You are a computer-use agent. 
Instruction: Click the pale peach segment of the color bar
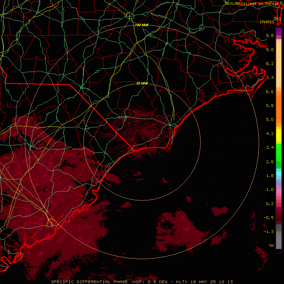pos(279,65)
